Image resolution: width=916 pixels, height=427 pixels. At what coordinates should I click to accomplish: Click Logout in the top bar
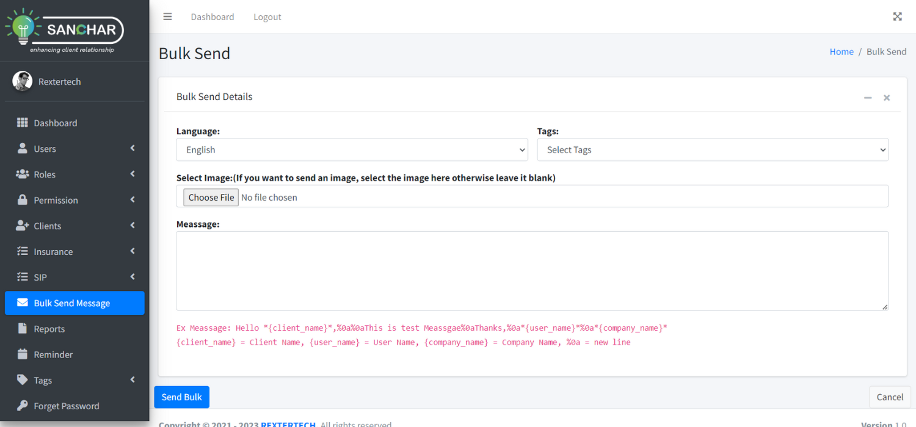267,16
